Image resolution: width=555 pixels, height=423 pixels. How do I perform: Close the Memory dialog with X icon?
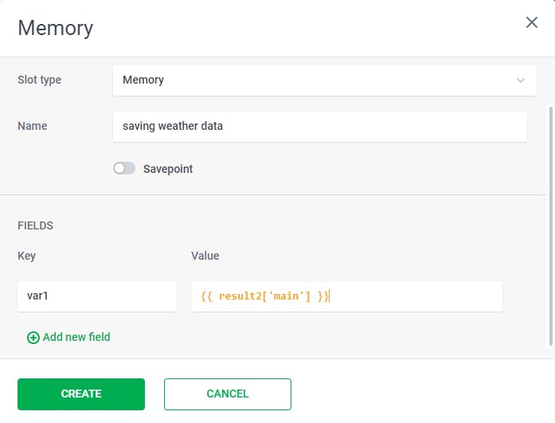click(532, 22)
